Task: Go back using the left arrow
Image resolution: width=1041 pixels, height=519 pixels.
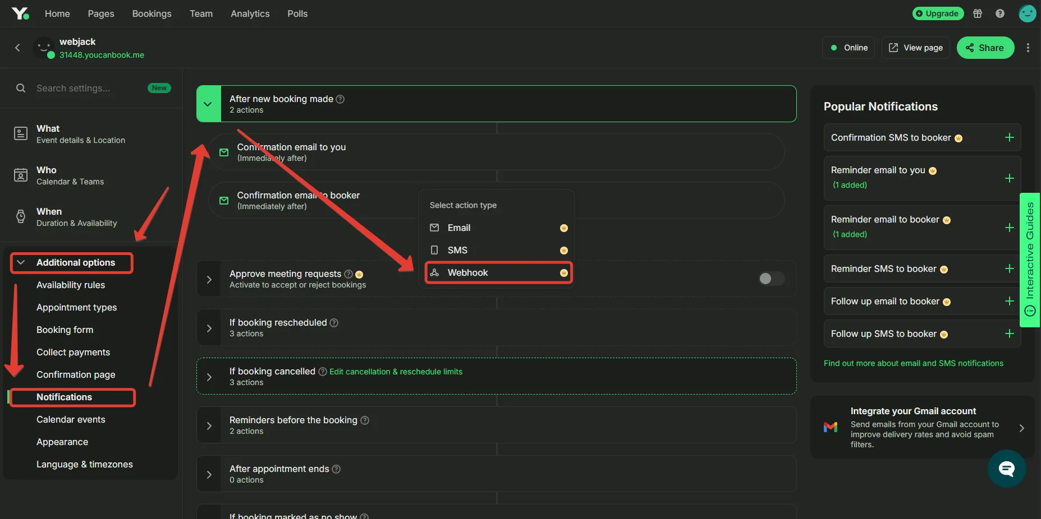Action: point(17,48)
